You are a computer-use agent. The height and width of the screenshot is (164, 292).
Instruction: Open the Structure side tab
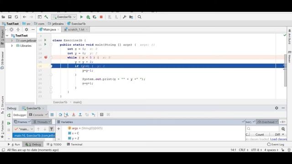[x=2, y=104]
